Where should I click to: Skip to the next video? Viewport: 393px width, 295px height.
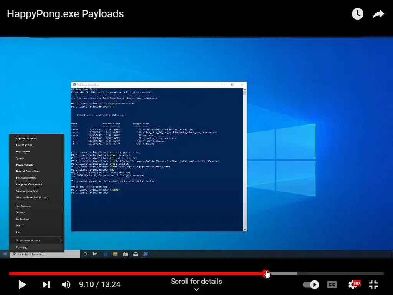(46, 285)
